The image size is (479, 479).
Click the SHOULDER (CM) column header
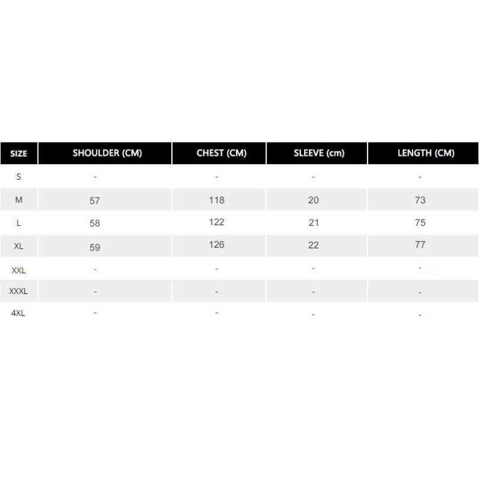107,153
